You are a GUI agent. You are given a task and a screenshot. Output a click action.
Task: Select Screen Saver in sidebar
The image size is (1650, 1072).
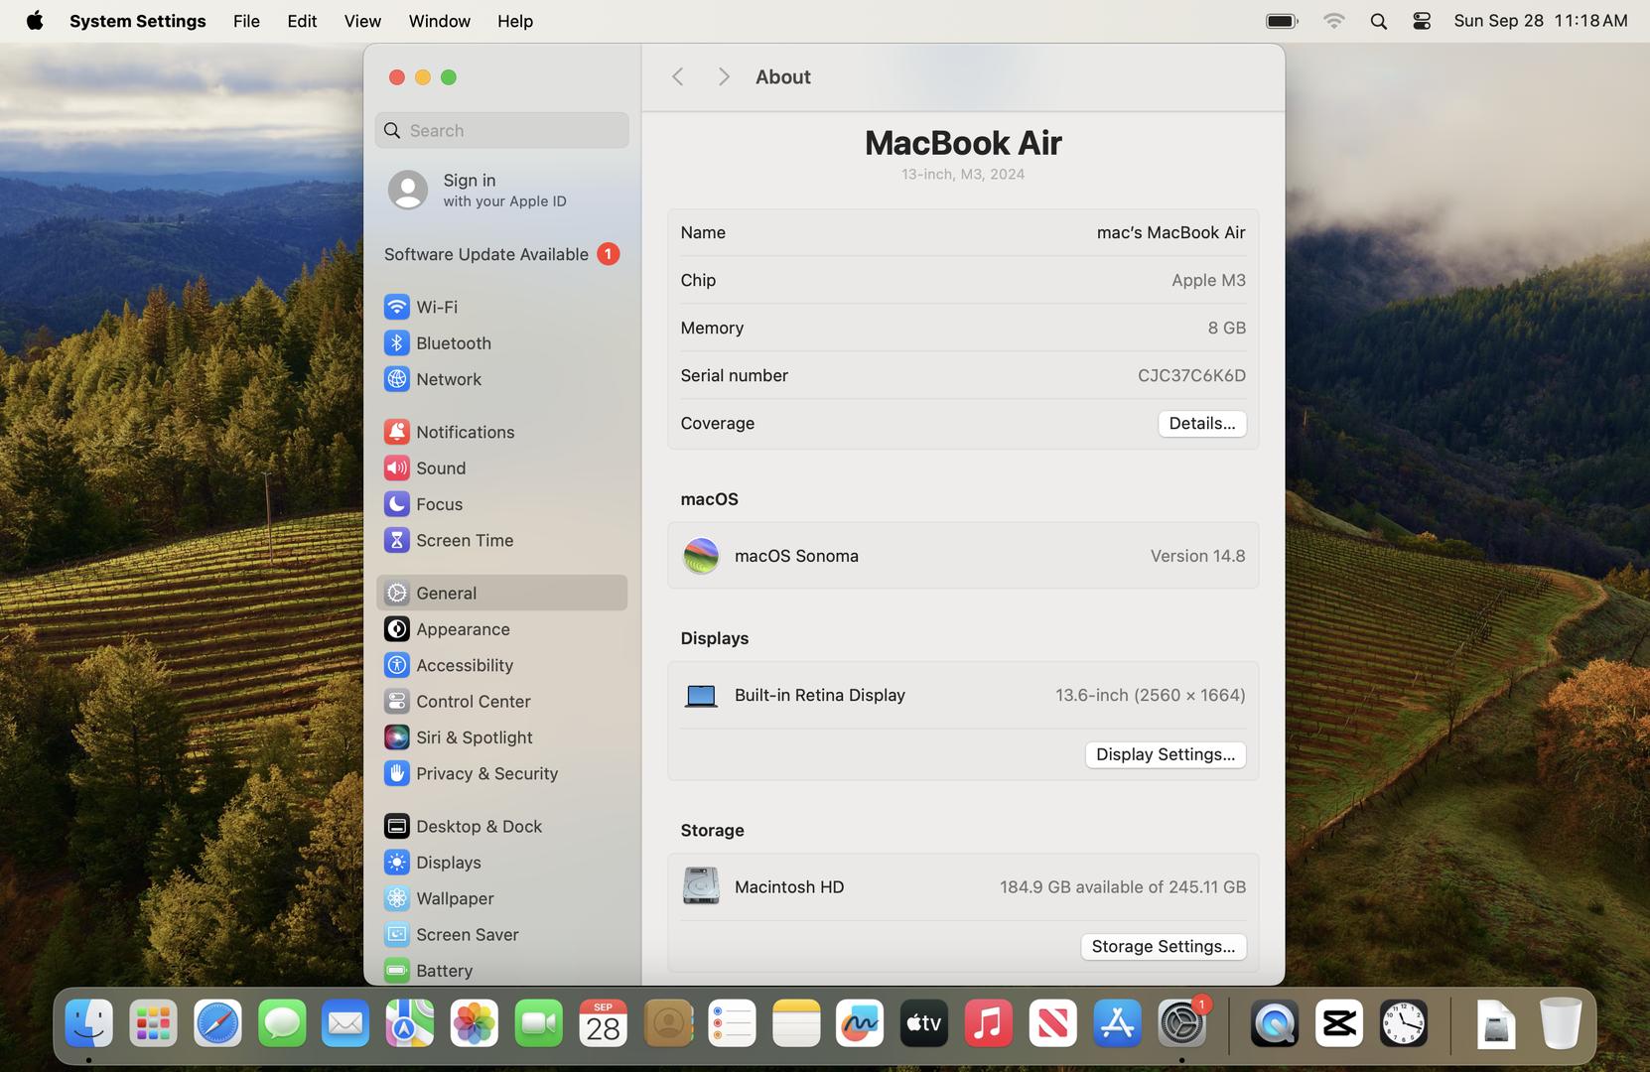click(501, 934)
